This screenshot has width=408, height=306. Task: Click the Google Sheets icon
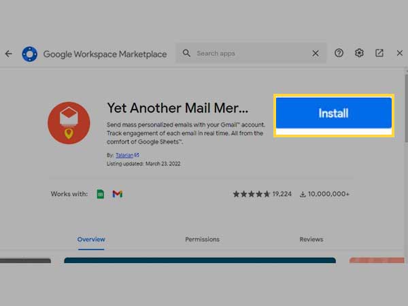[x=101, y=194]
